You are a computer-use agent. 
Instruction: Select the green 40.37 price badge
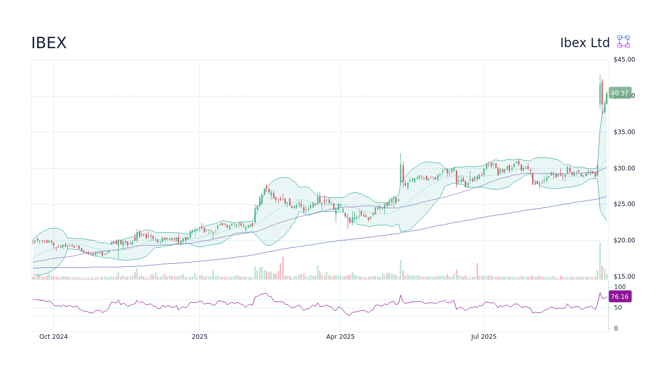coord(619,93)
